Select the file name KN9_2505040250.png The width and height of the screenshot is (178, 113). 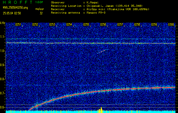(x=15, y=8)
